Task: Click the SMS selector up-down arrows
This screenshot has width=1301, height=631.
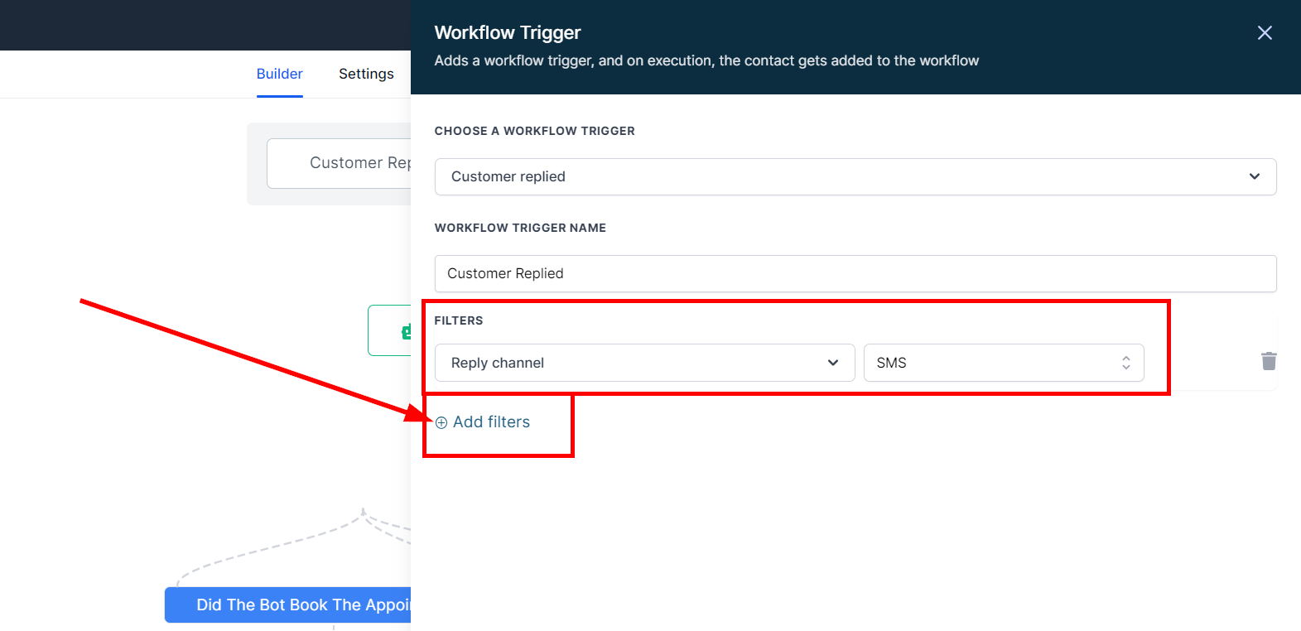Action: (1125, 363)
